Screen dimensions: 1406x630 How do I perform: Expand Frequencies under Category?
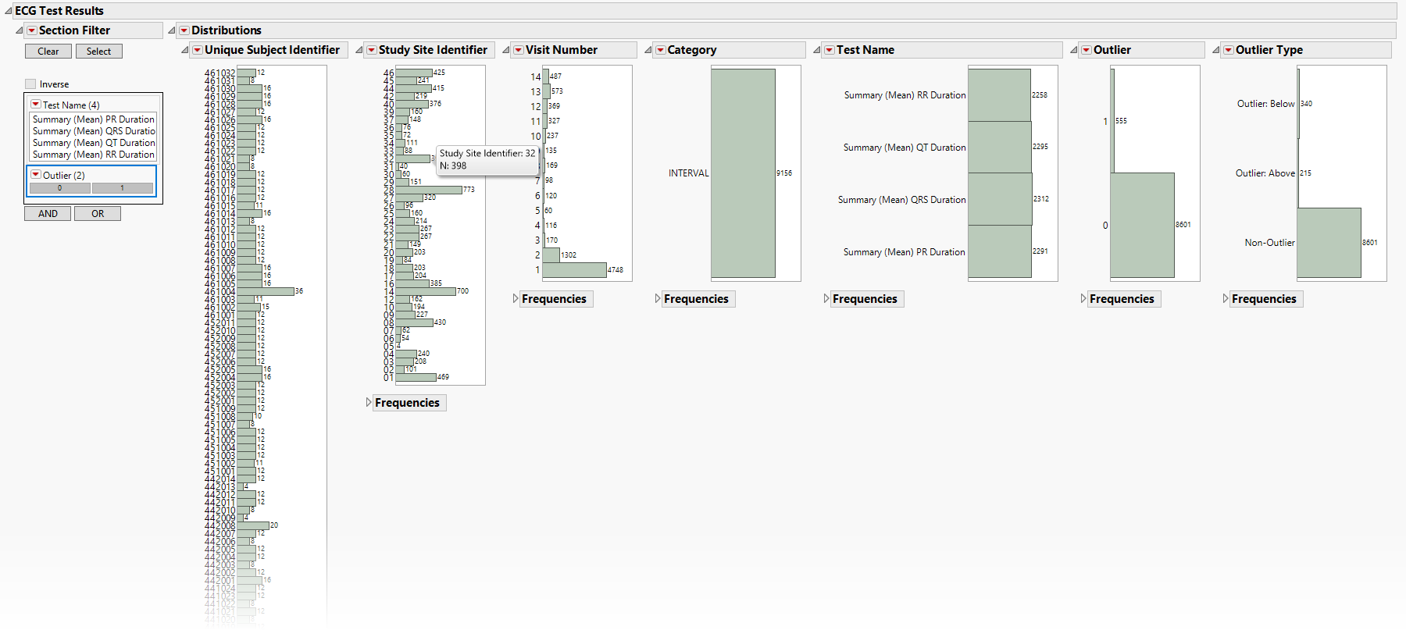[658, 299]
